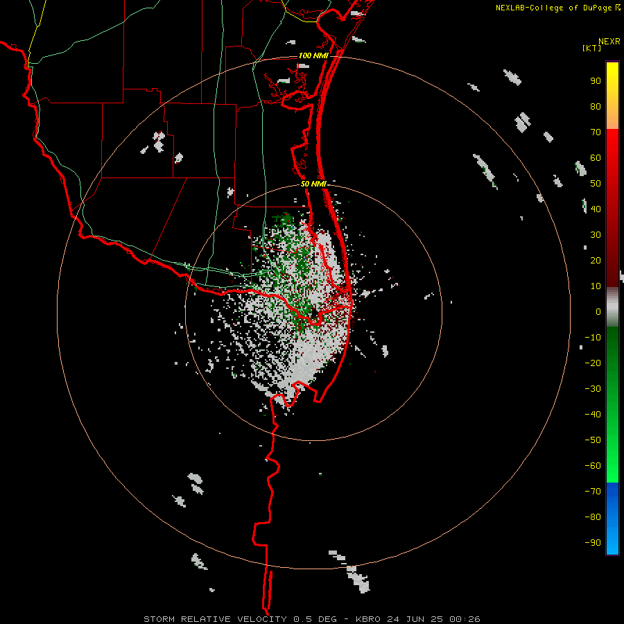Click the -10 value on velocity scale

(593, 338)
